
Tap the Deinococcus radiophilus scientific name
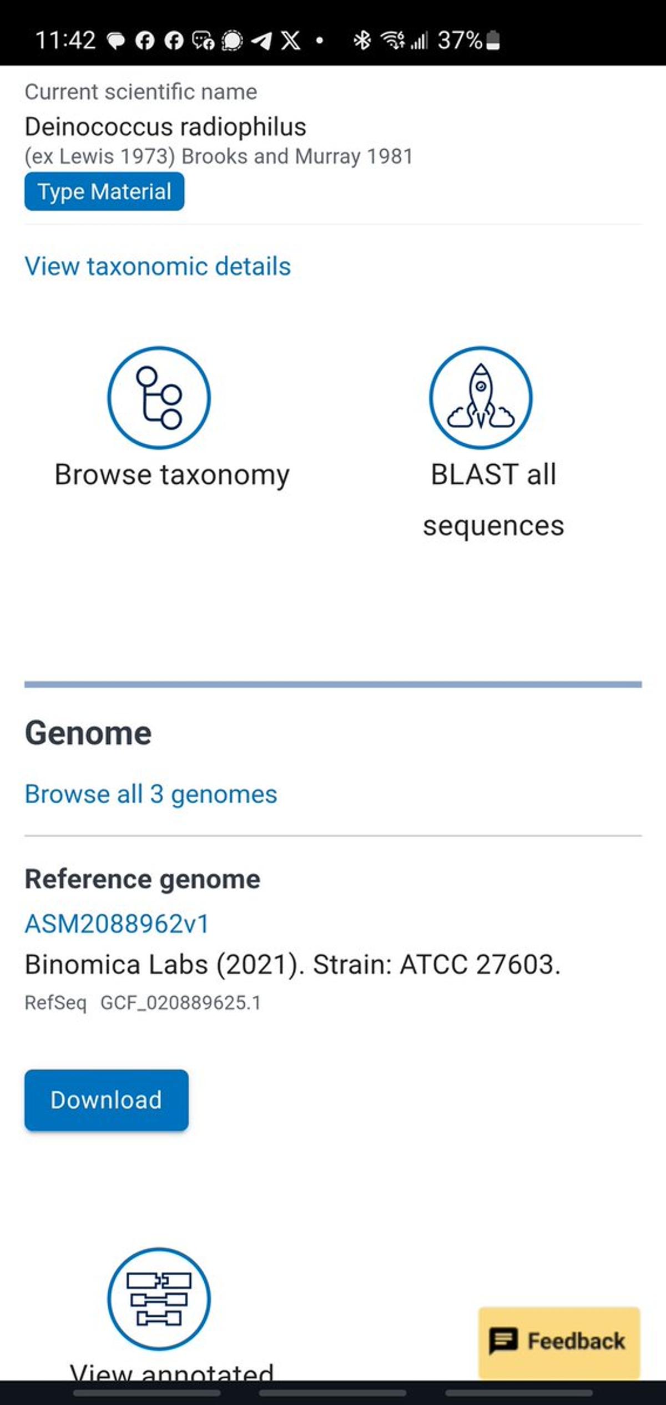(165, 127)
